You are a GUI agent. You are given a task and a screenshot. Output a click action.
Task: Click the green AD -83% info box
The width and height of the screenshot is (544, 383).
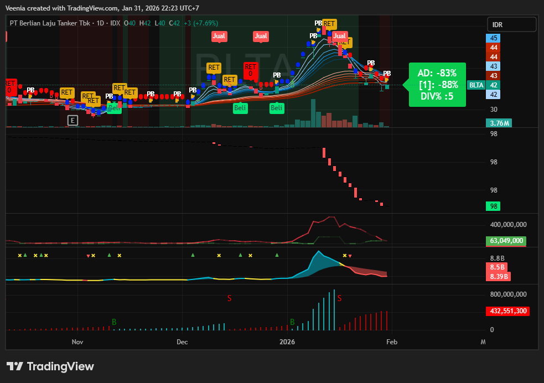(437, 85)
